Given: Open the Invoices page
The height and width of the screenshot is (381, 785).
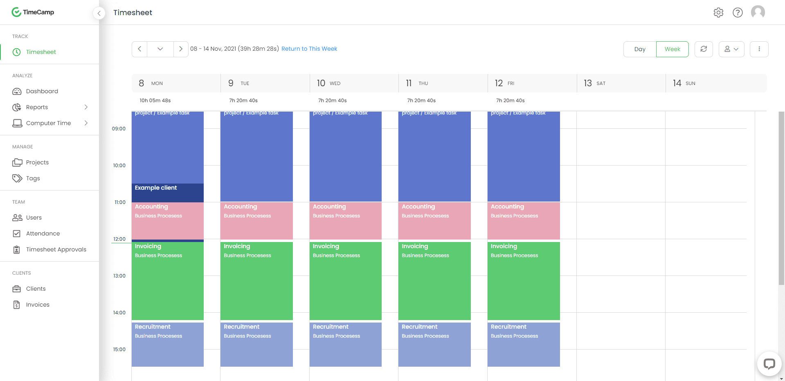Looking at the screenshot, I should click(38, 305).
